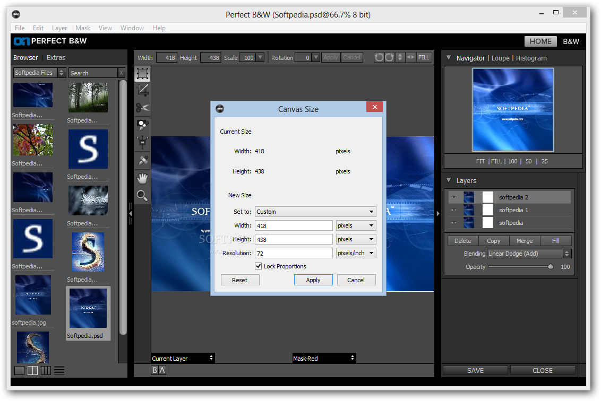Click the flip vertical arrows icon
This screenshot has width=601, height=401.
pos(400,57)
